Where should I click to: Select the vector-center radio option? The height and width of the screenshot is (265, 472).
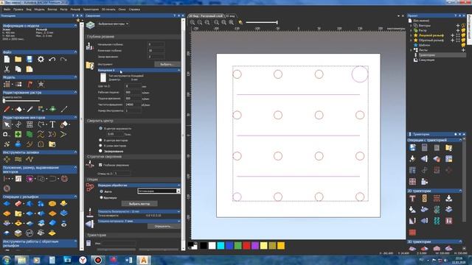(100, 140)
